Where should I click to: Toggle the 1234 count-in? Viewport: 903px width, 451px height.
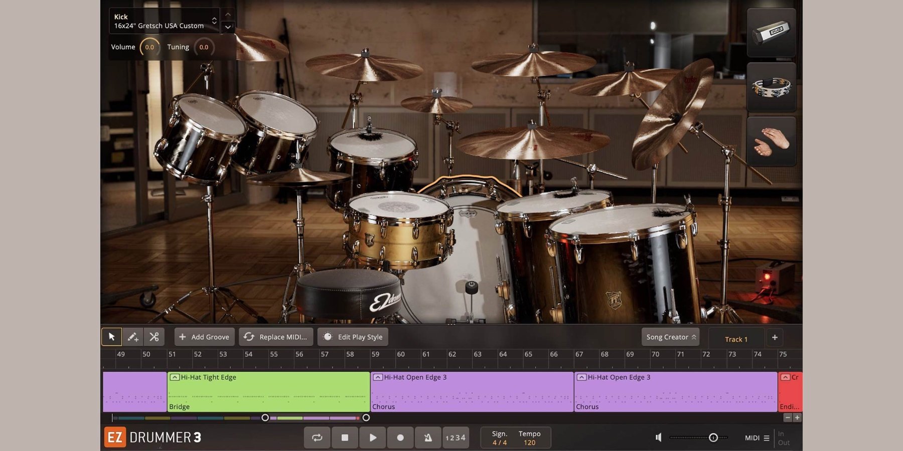click(x=456, y=437)
